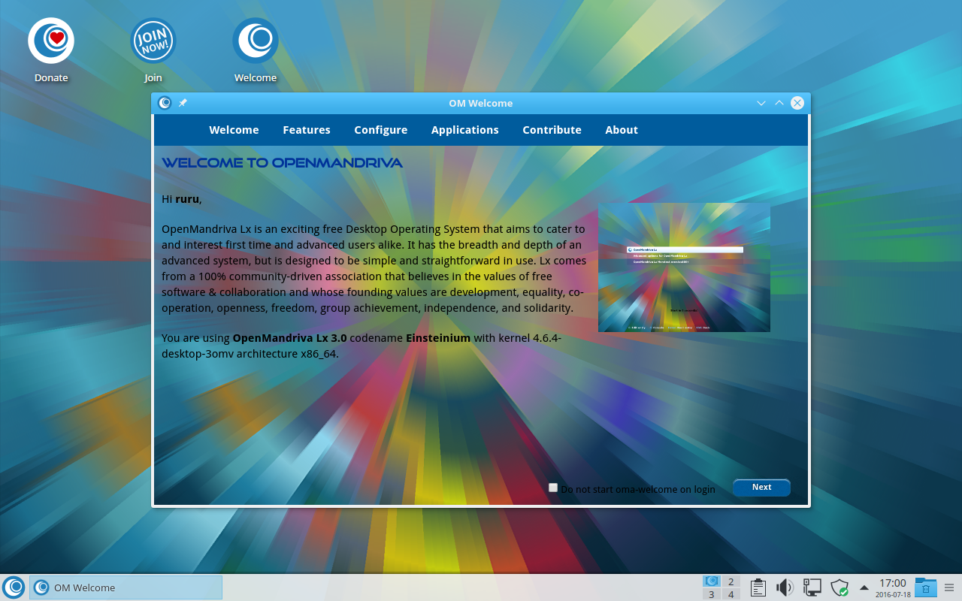Select the Features tab
Viewport: 962px width, 601px height.
tap(307, 130)
